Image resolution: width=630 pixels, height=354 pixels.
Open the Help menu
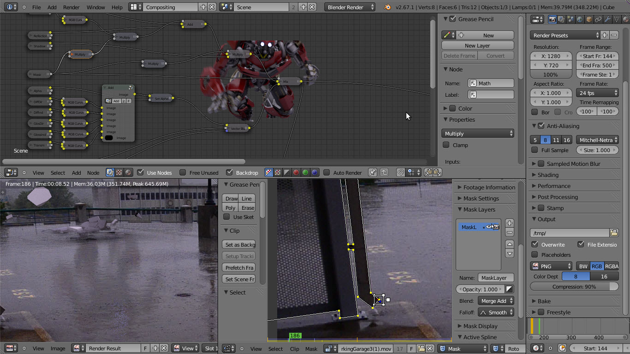point(117,7)
